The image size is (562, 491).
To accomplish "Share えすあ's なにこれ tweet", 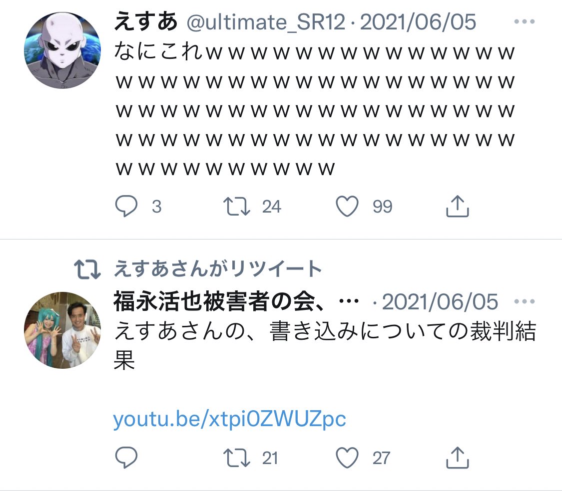I will (457, 206).
